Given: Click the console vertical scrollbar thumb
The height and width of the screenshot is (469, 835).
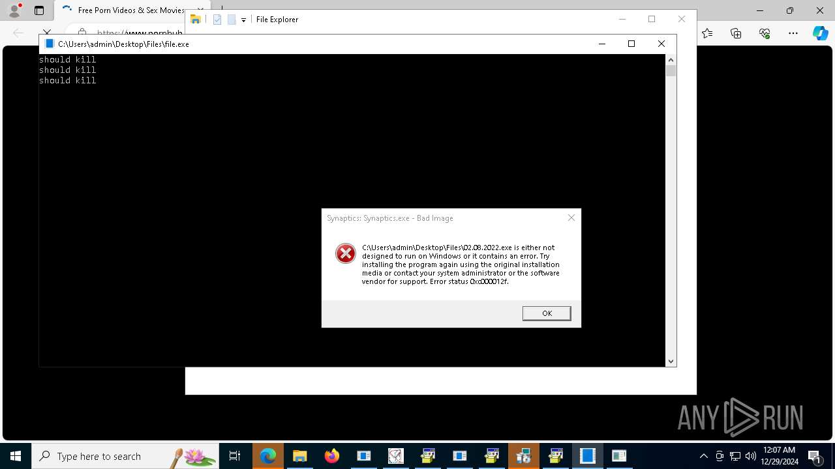Looking at the screenshot, I should click(671, 71).
